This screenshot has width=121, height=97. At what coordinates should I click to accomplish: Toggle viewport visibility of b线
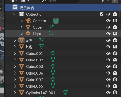[108, 47]
